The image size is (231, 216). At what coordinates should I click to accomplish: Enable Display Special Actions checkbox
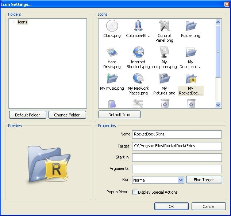point(135,192)
